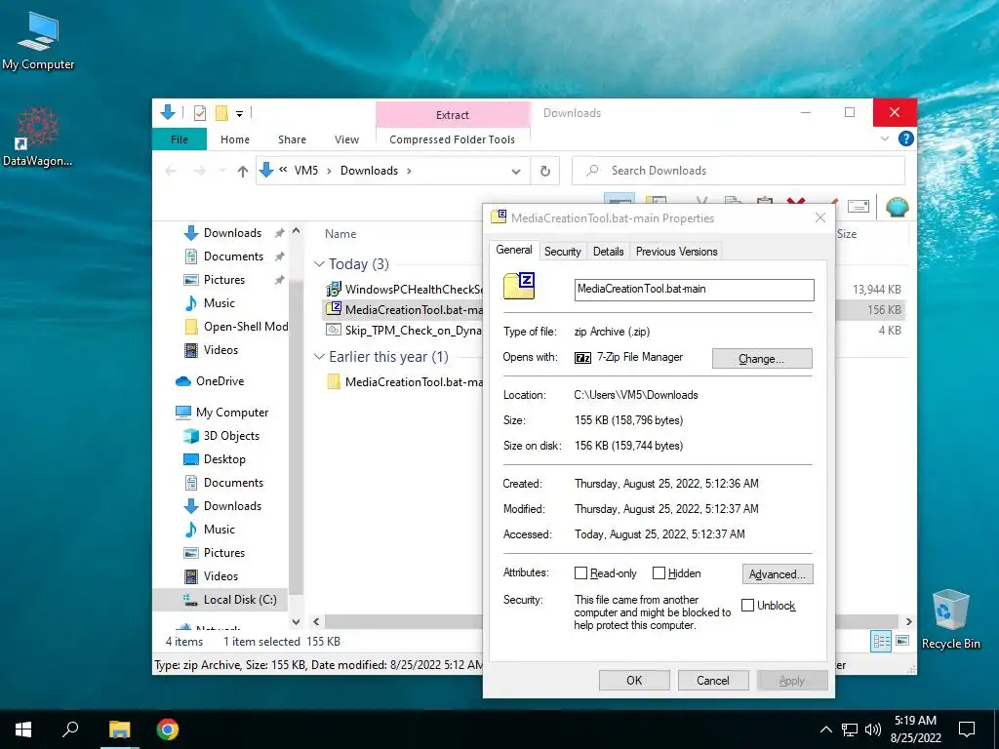Click the horizontal scrollbar right arrow
Image resolution: width=999 pixels, height=749 pixels.
908,621
